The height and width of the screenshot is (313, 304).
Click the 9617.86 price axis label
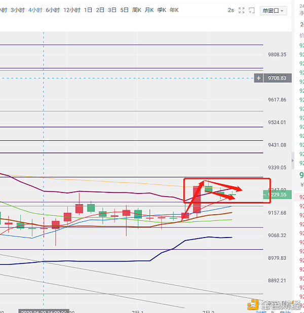277,100
